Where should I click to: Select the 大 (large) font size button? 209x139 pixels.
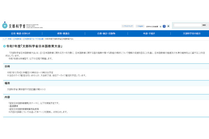(x=168, y=26)
